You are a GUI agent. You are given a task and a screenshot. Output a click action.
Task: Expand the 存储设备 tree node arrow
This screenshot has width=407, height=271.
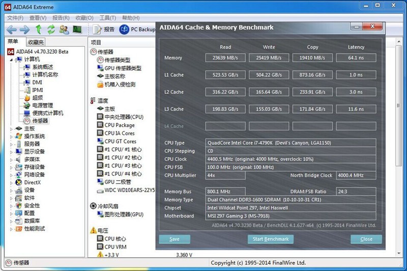(11, 167)
